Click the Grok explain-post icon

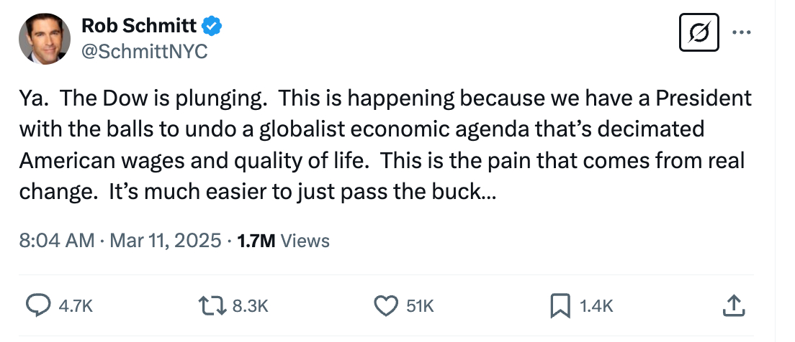700,32
